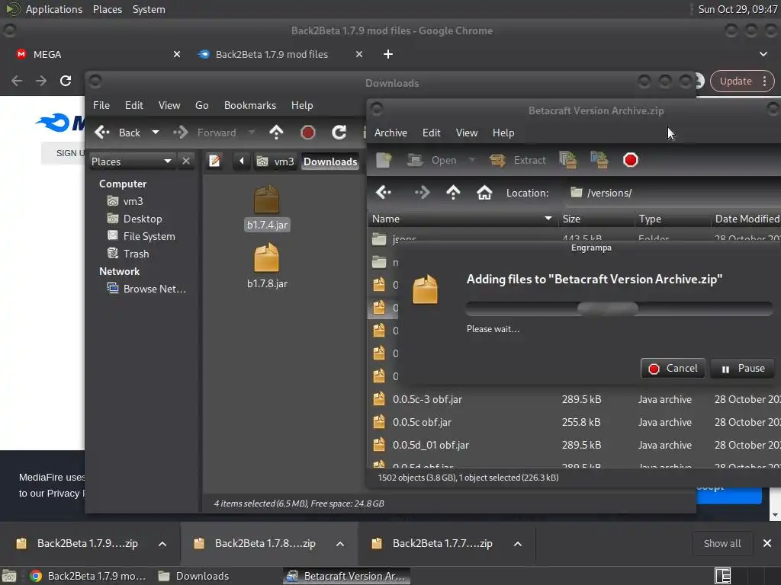Open Bookmarks menu in Downloads window
This screenshot has width=781, height=585.
click(249, 105)
